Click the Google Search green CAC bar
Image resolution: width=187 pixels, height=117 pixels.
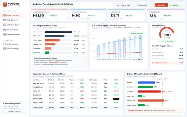(145, 87)
